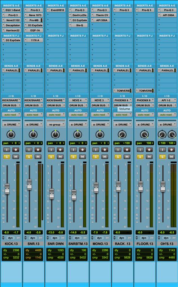This screenshot has height=287, width=178.
Task: Click the EventH910 insert on SNR DWN
Action: (56, 10)
